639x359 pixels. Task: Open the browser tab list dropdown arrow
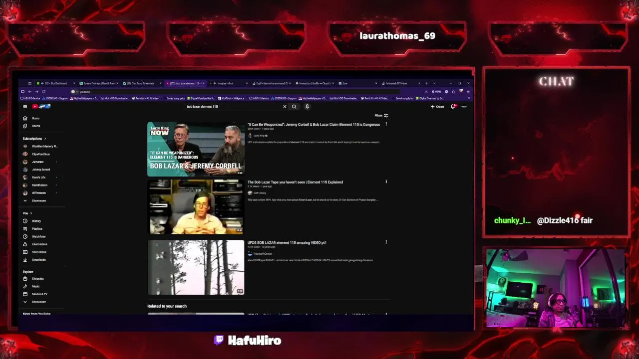click(x=434, y=83)
